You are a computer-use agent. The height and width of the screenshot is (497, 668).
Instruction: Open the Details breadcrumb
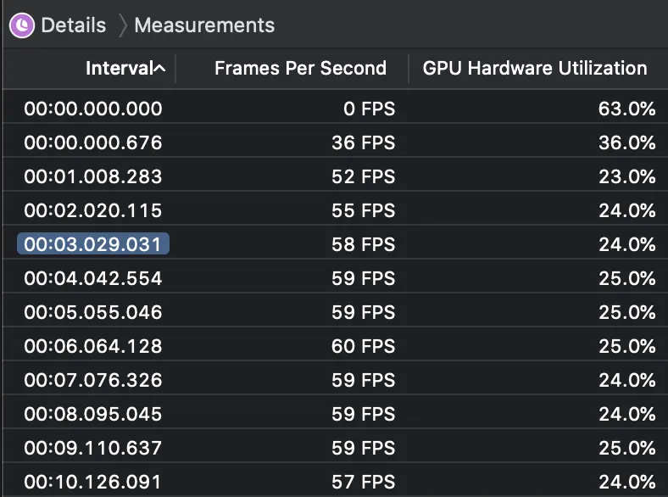(73, 25)
